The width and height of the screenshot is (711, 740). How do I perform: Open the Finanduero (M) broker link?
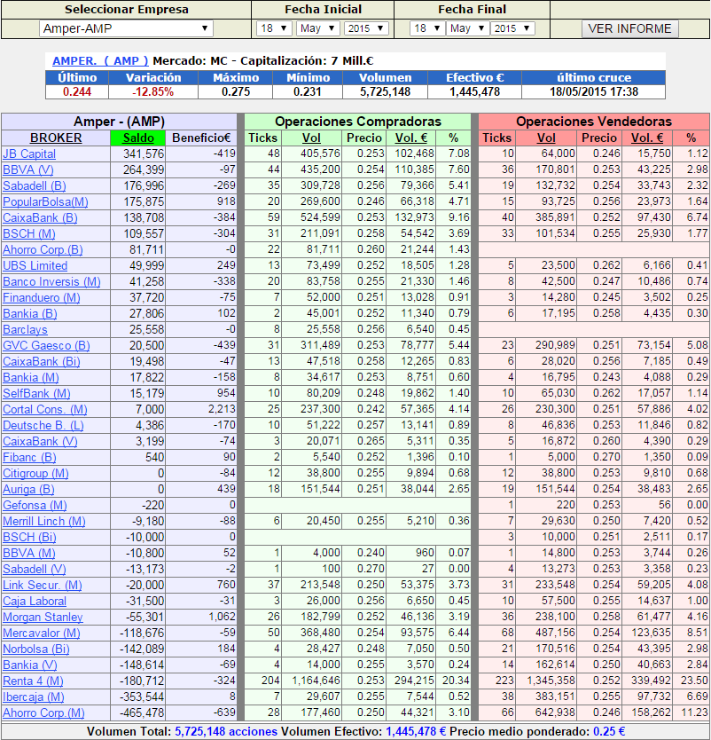(42, 298)
